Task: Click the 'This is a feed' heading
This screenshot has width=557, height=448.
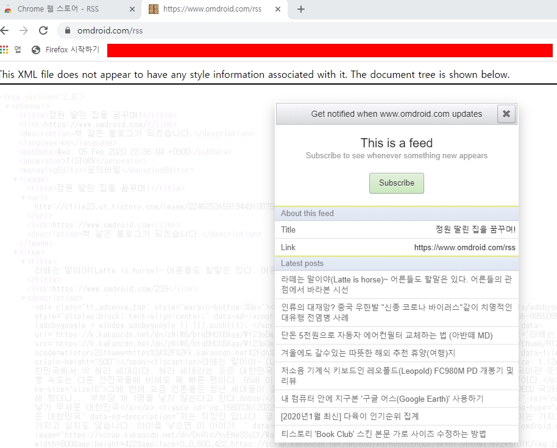Action: pyautogui.click(x=397, y=143)
